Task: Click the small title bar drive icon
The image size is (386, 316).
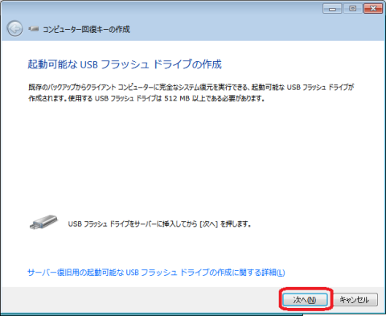Action: point(34,28)
